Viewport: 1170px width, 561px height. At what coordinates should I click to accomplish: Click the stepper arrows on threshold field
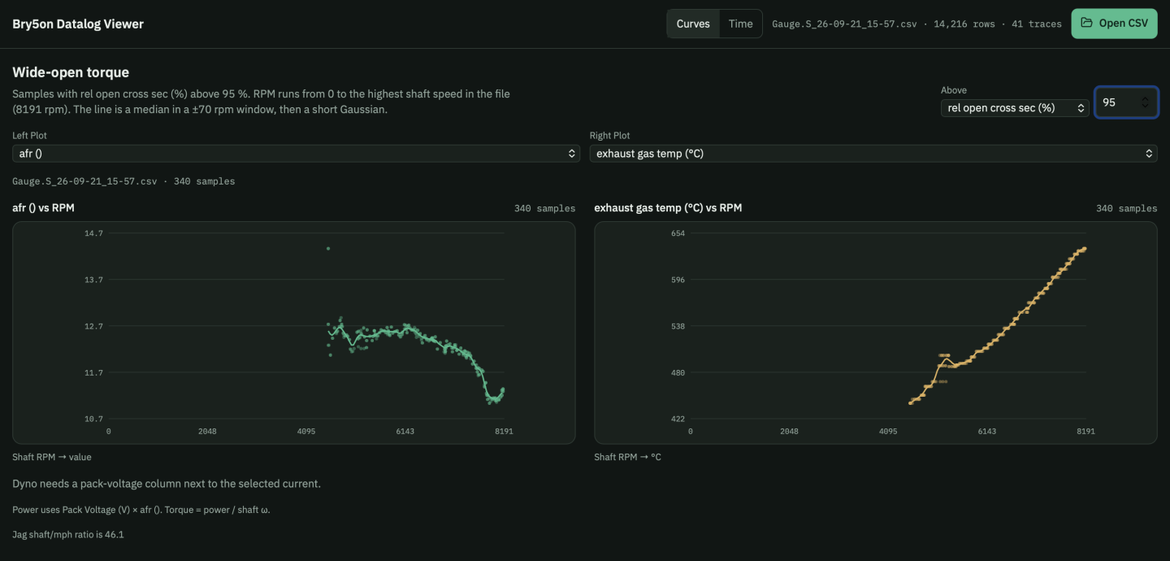point(1145,102)
